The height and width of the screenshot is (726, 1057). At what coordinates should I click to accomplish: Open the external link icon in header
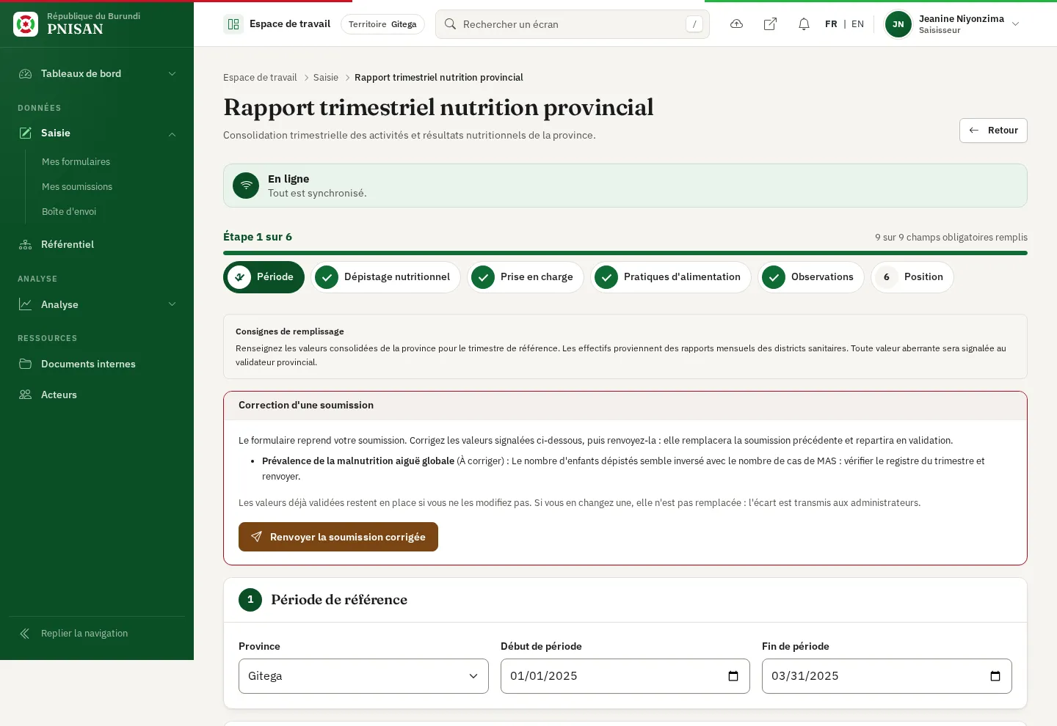coord(770,24)
